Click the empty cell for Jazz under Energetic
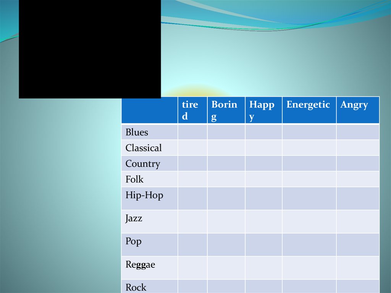 [x=309, y=222]
